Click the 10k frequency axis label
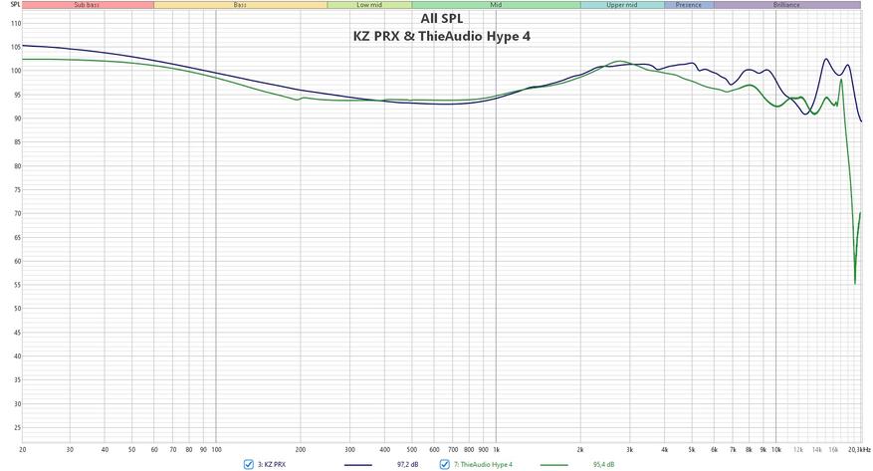 776,449
